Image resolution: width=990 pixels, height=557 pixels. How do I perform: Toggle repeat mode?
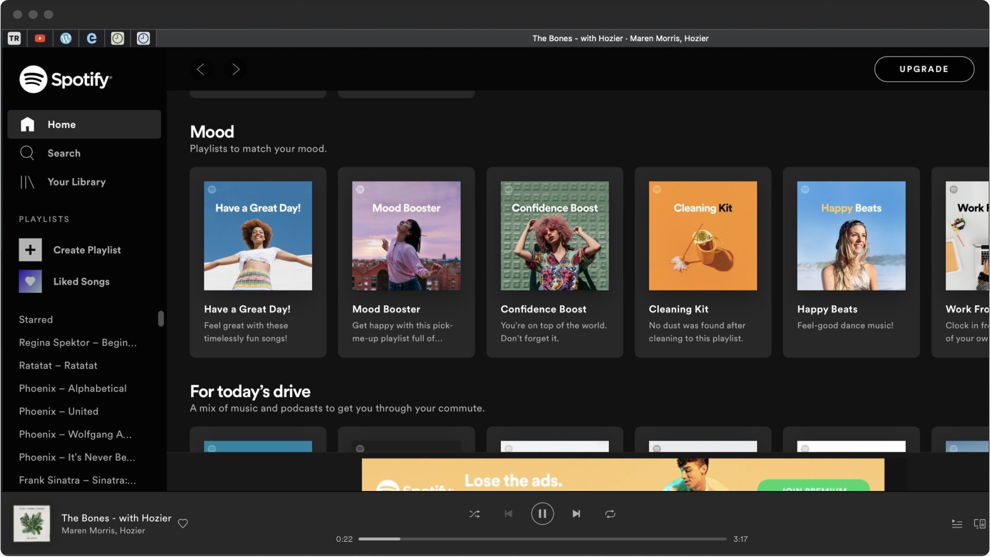coord(610,514)
